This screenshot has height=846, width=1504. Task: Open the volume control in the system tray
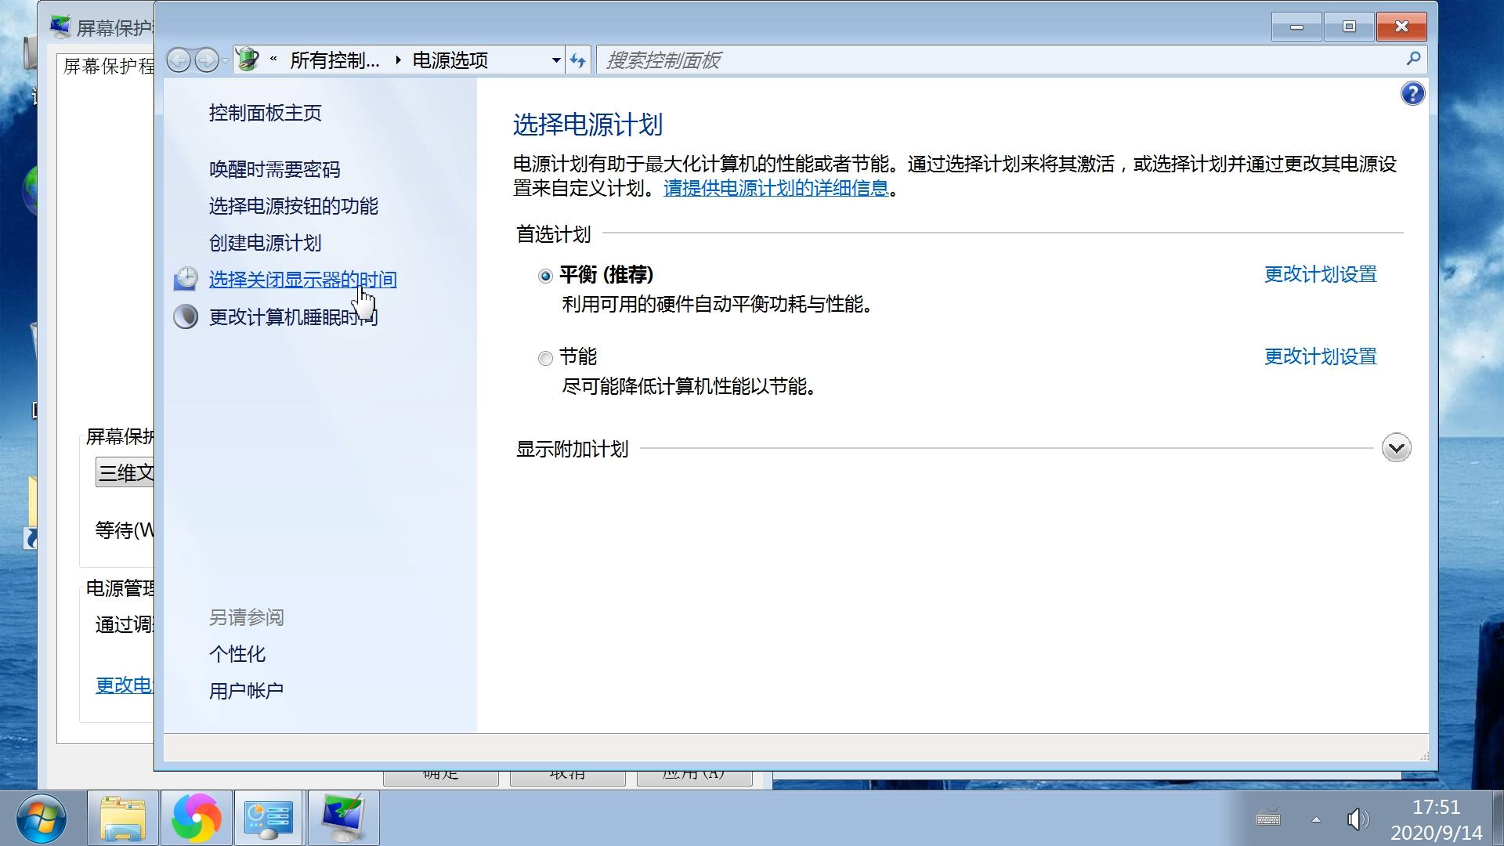(x=1357, y=819)
